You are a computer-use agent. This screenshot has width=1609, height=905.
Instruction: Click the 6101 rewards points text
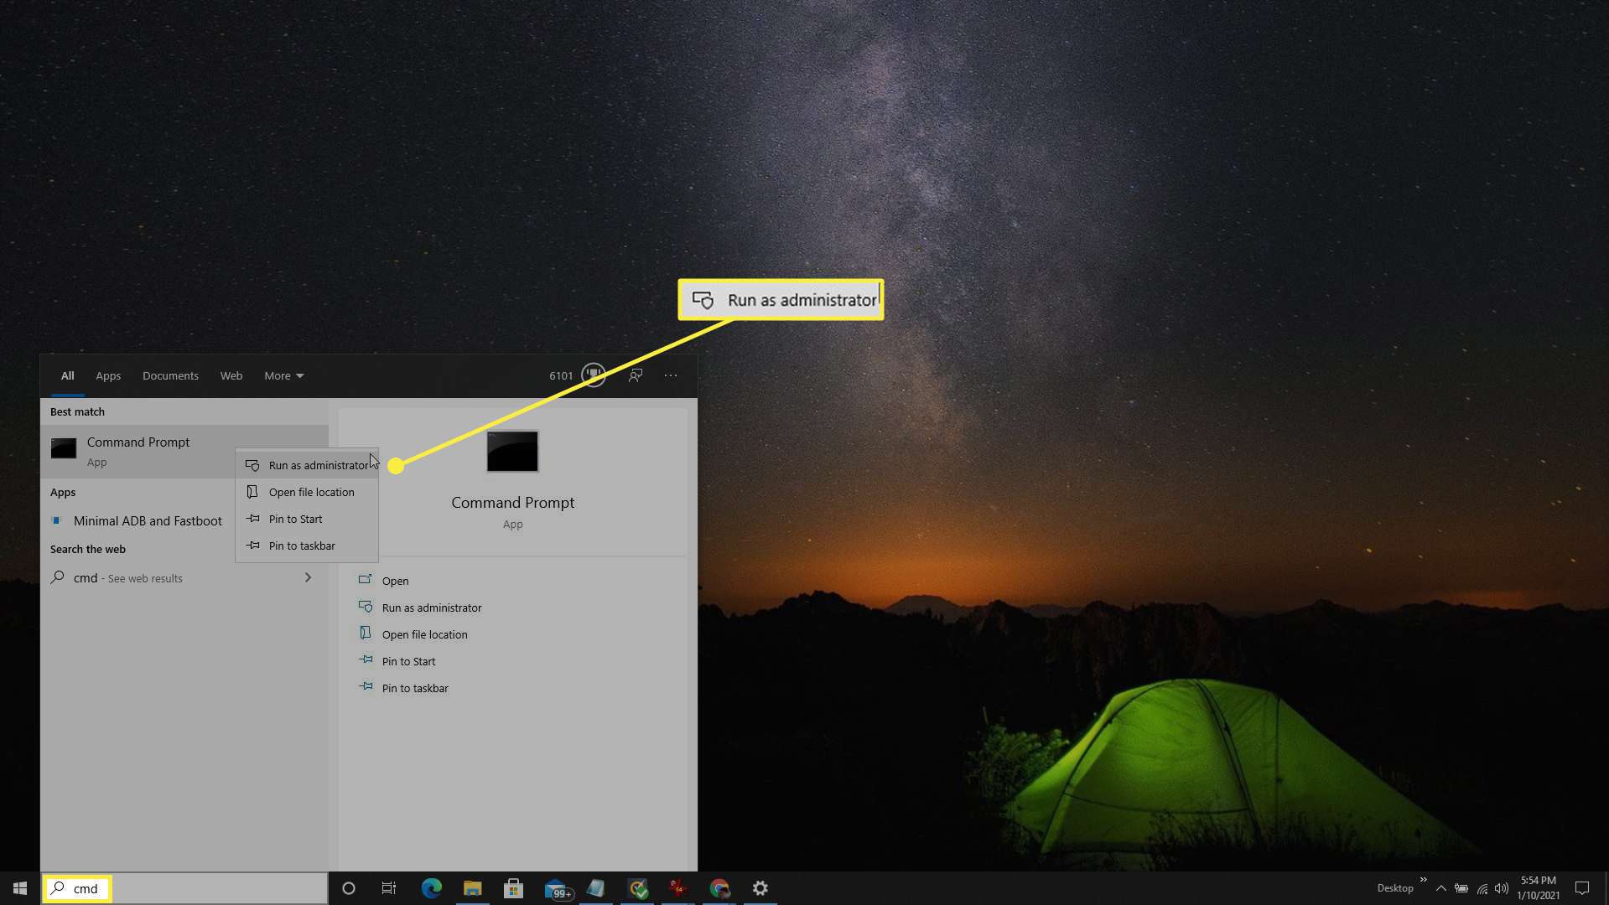pos(561,375)
